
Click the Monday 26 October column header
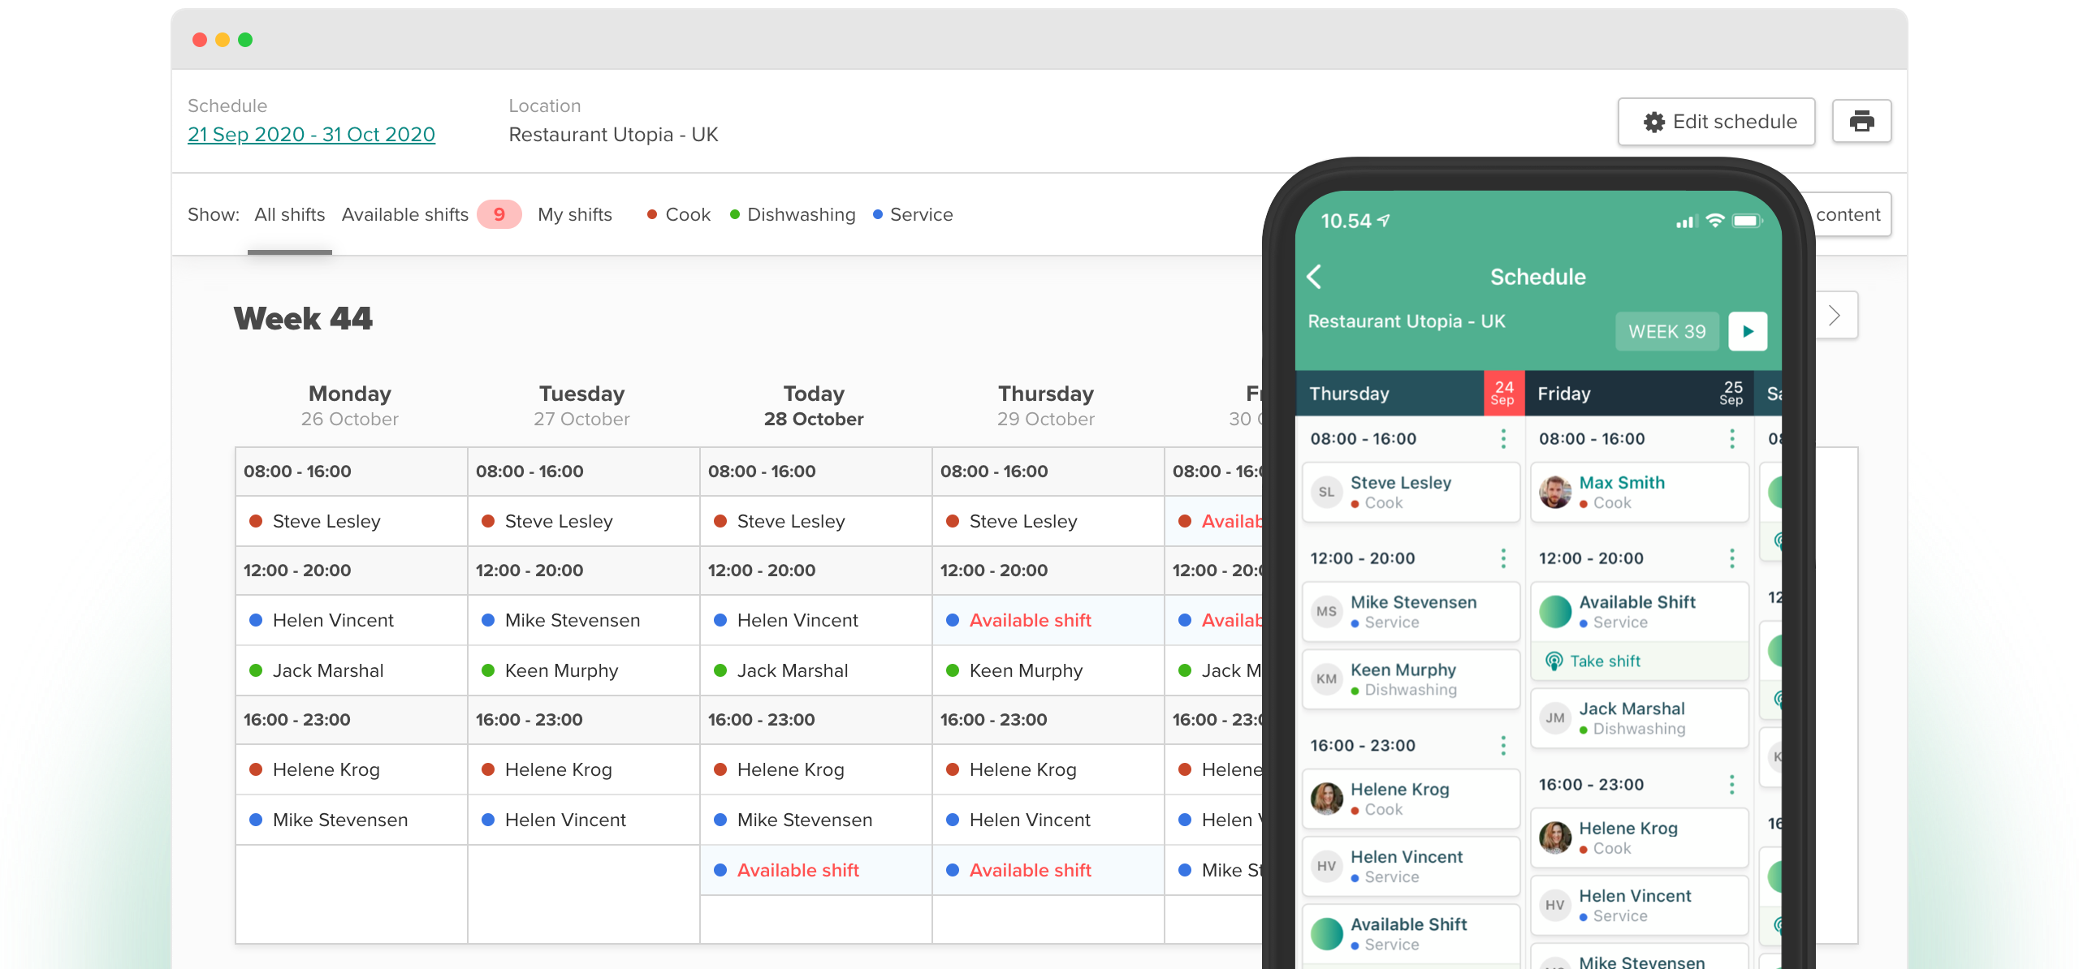coord(349,406)
